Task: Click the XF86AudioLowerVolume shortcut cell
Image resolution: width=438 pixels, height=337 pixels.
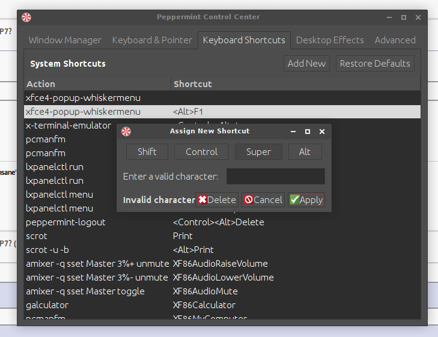Action: coord(223,278)
